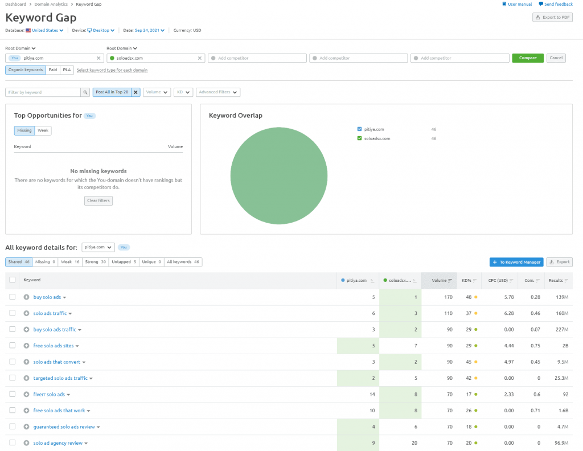Click Send feedback
The image size is (583, 451).
[x=556, y=4]
